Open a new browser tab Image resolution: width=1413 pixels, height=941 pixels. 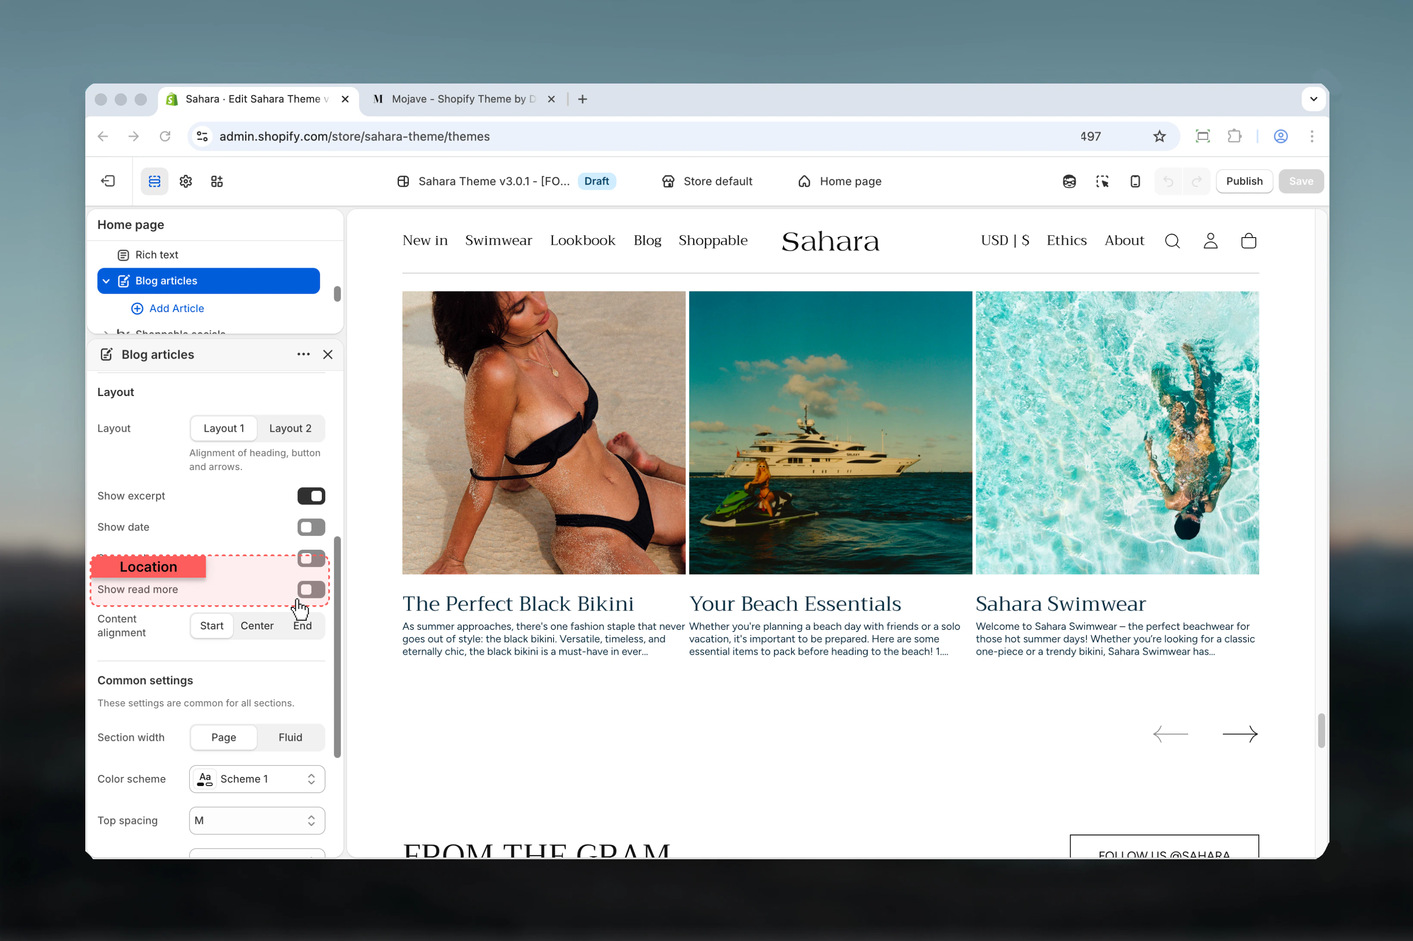(582, 99)
